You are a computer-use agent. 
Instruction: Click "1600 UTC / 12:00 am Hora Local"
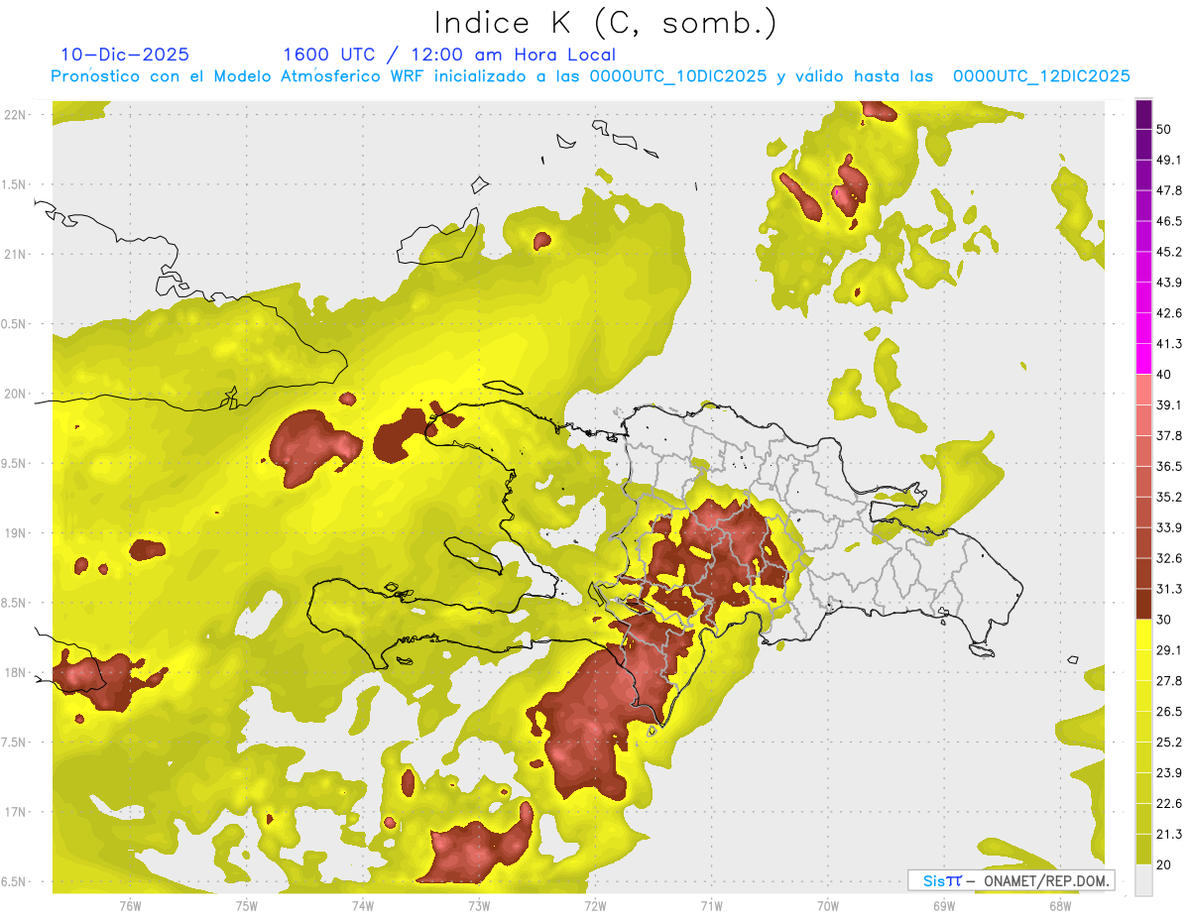pyautogui.click(x=449, y=55)
